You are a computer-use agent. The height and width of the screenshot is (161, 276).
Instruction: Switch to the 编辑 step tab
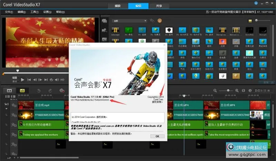(x=138, y=6)
